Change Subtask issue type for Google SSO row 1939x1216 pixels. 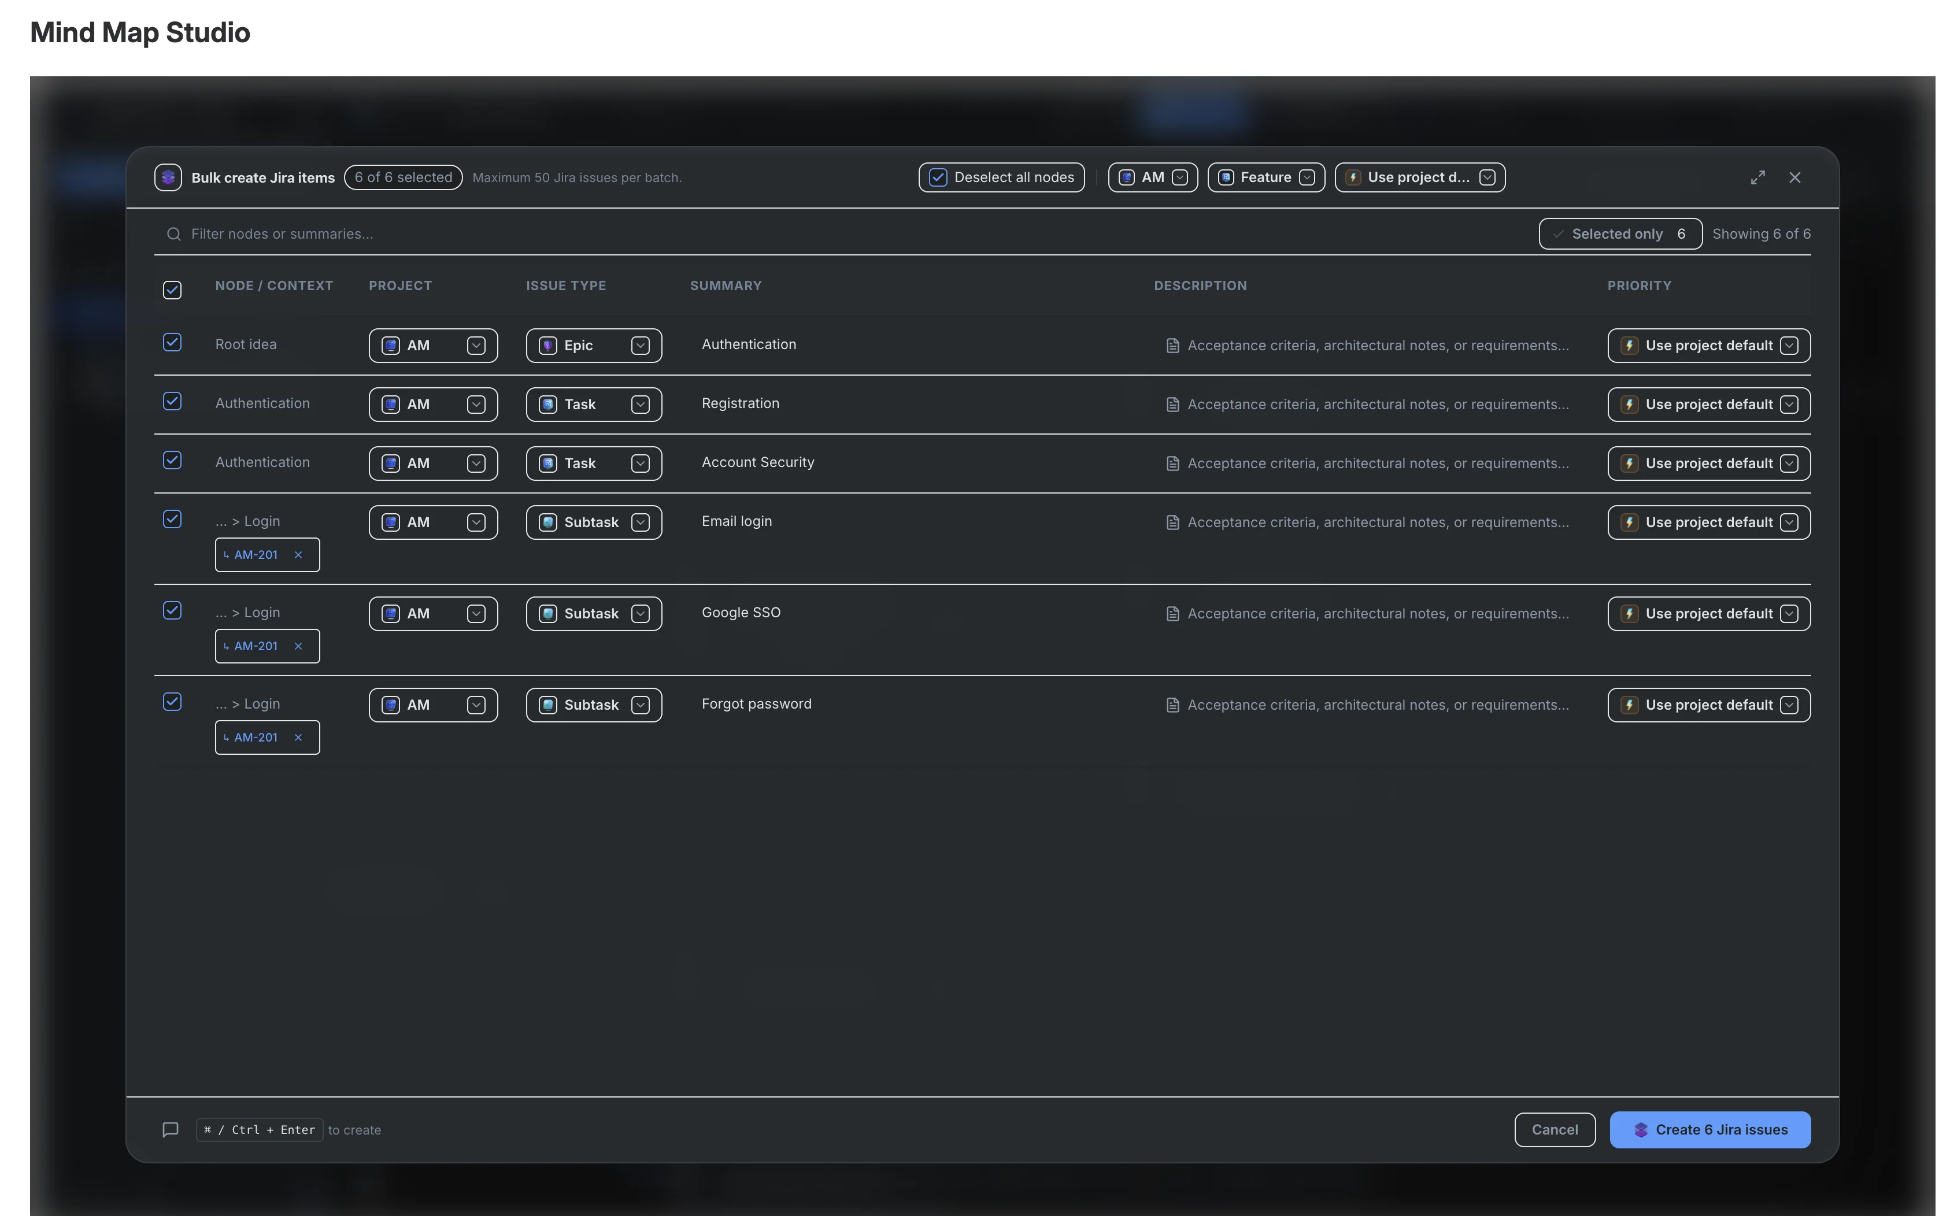point(594,614)
